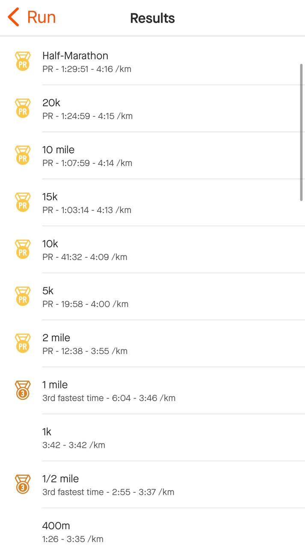Image resolution: width=305 pixels, height=548 pixels.
Task: Go back via the Run link
Action: click(41, 18)
